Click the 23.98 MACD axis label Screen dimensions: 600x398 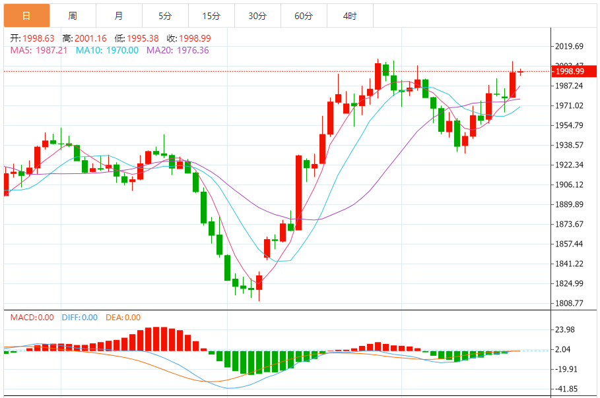tap(565, 329)
